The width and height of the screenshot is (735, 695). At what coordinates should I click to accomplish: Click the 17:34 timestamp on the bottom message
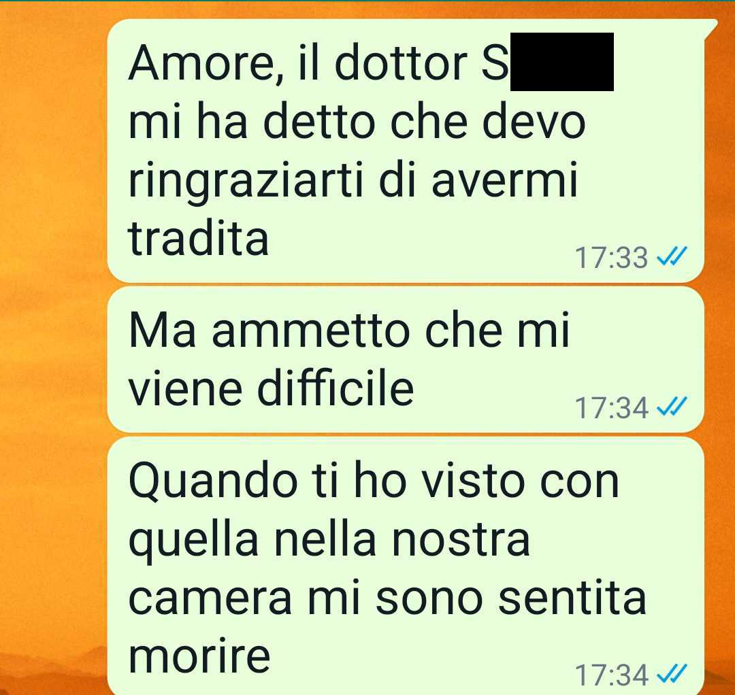coord(611,675)
